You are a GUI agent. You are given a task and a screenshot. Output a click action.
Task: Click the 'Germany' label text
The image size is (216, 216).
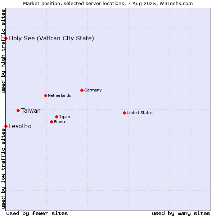(93, 90)
